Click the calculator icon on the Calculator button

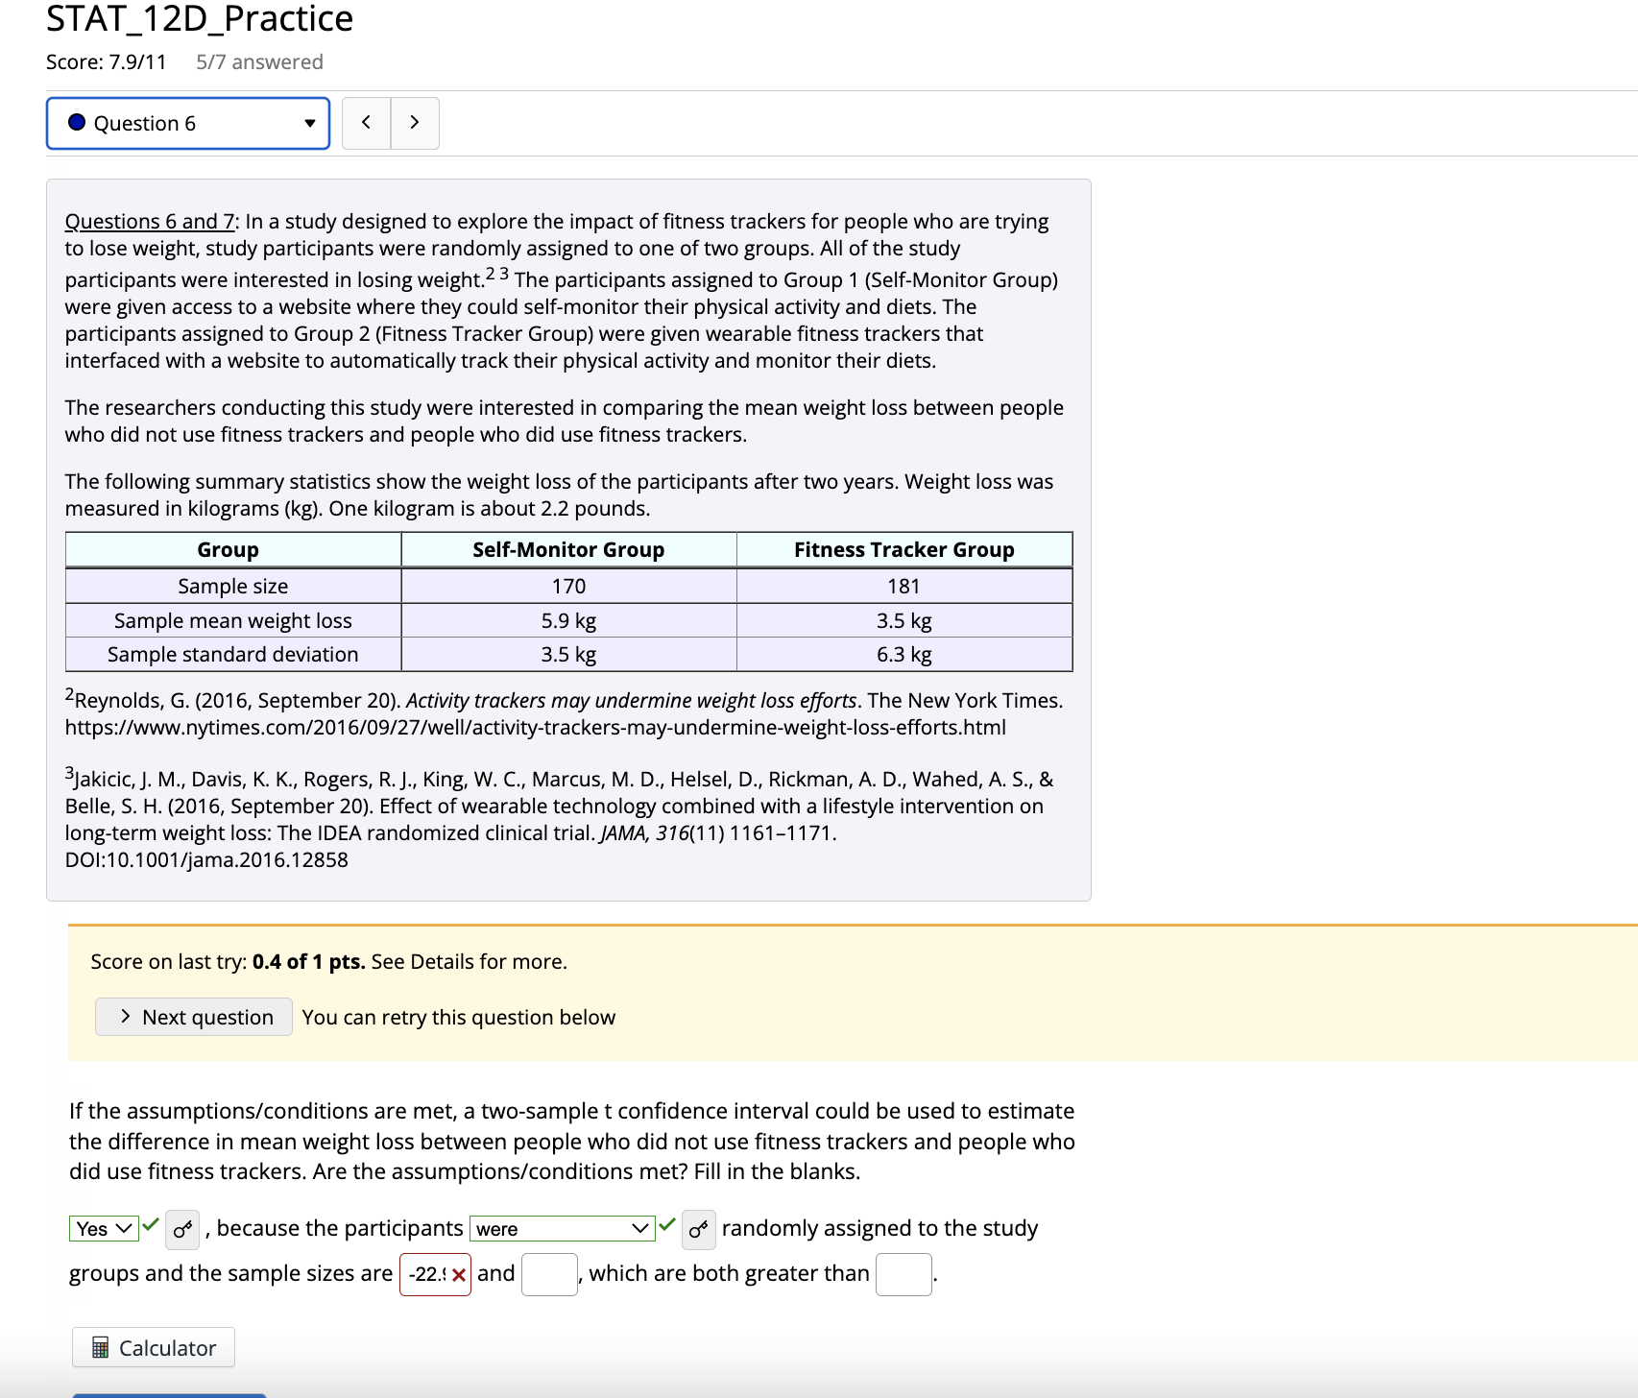pos(102,1347)
